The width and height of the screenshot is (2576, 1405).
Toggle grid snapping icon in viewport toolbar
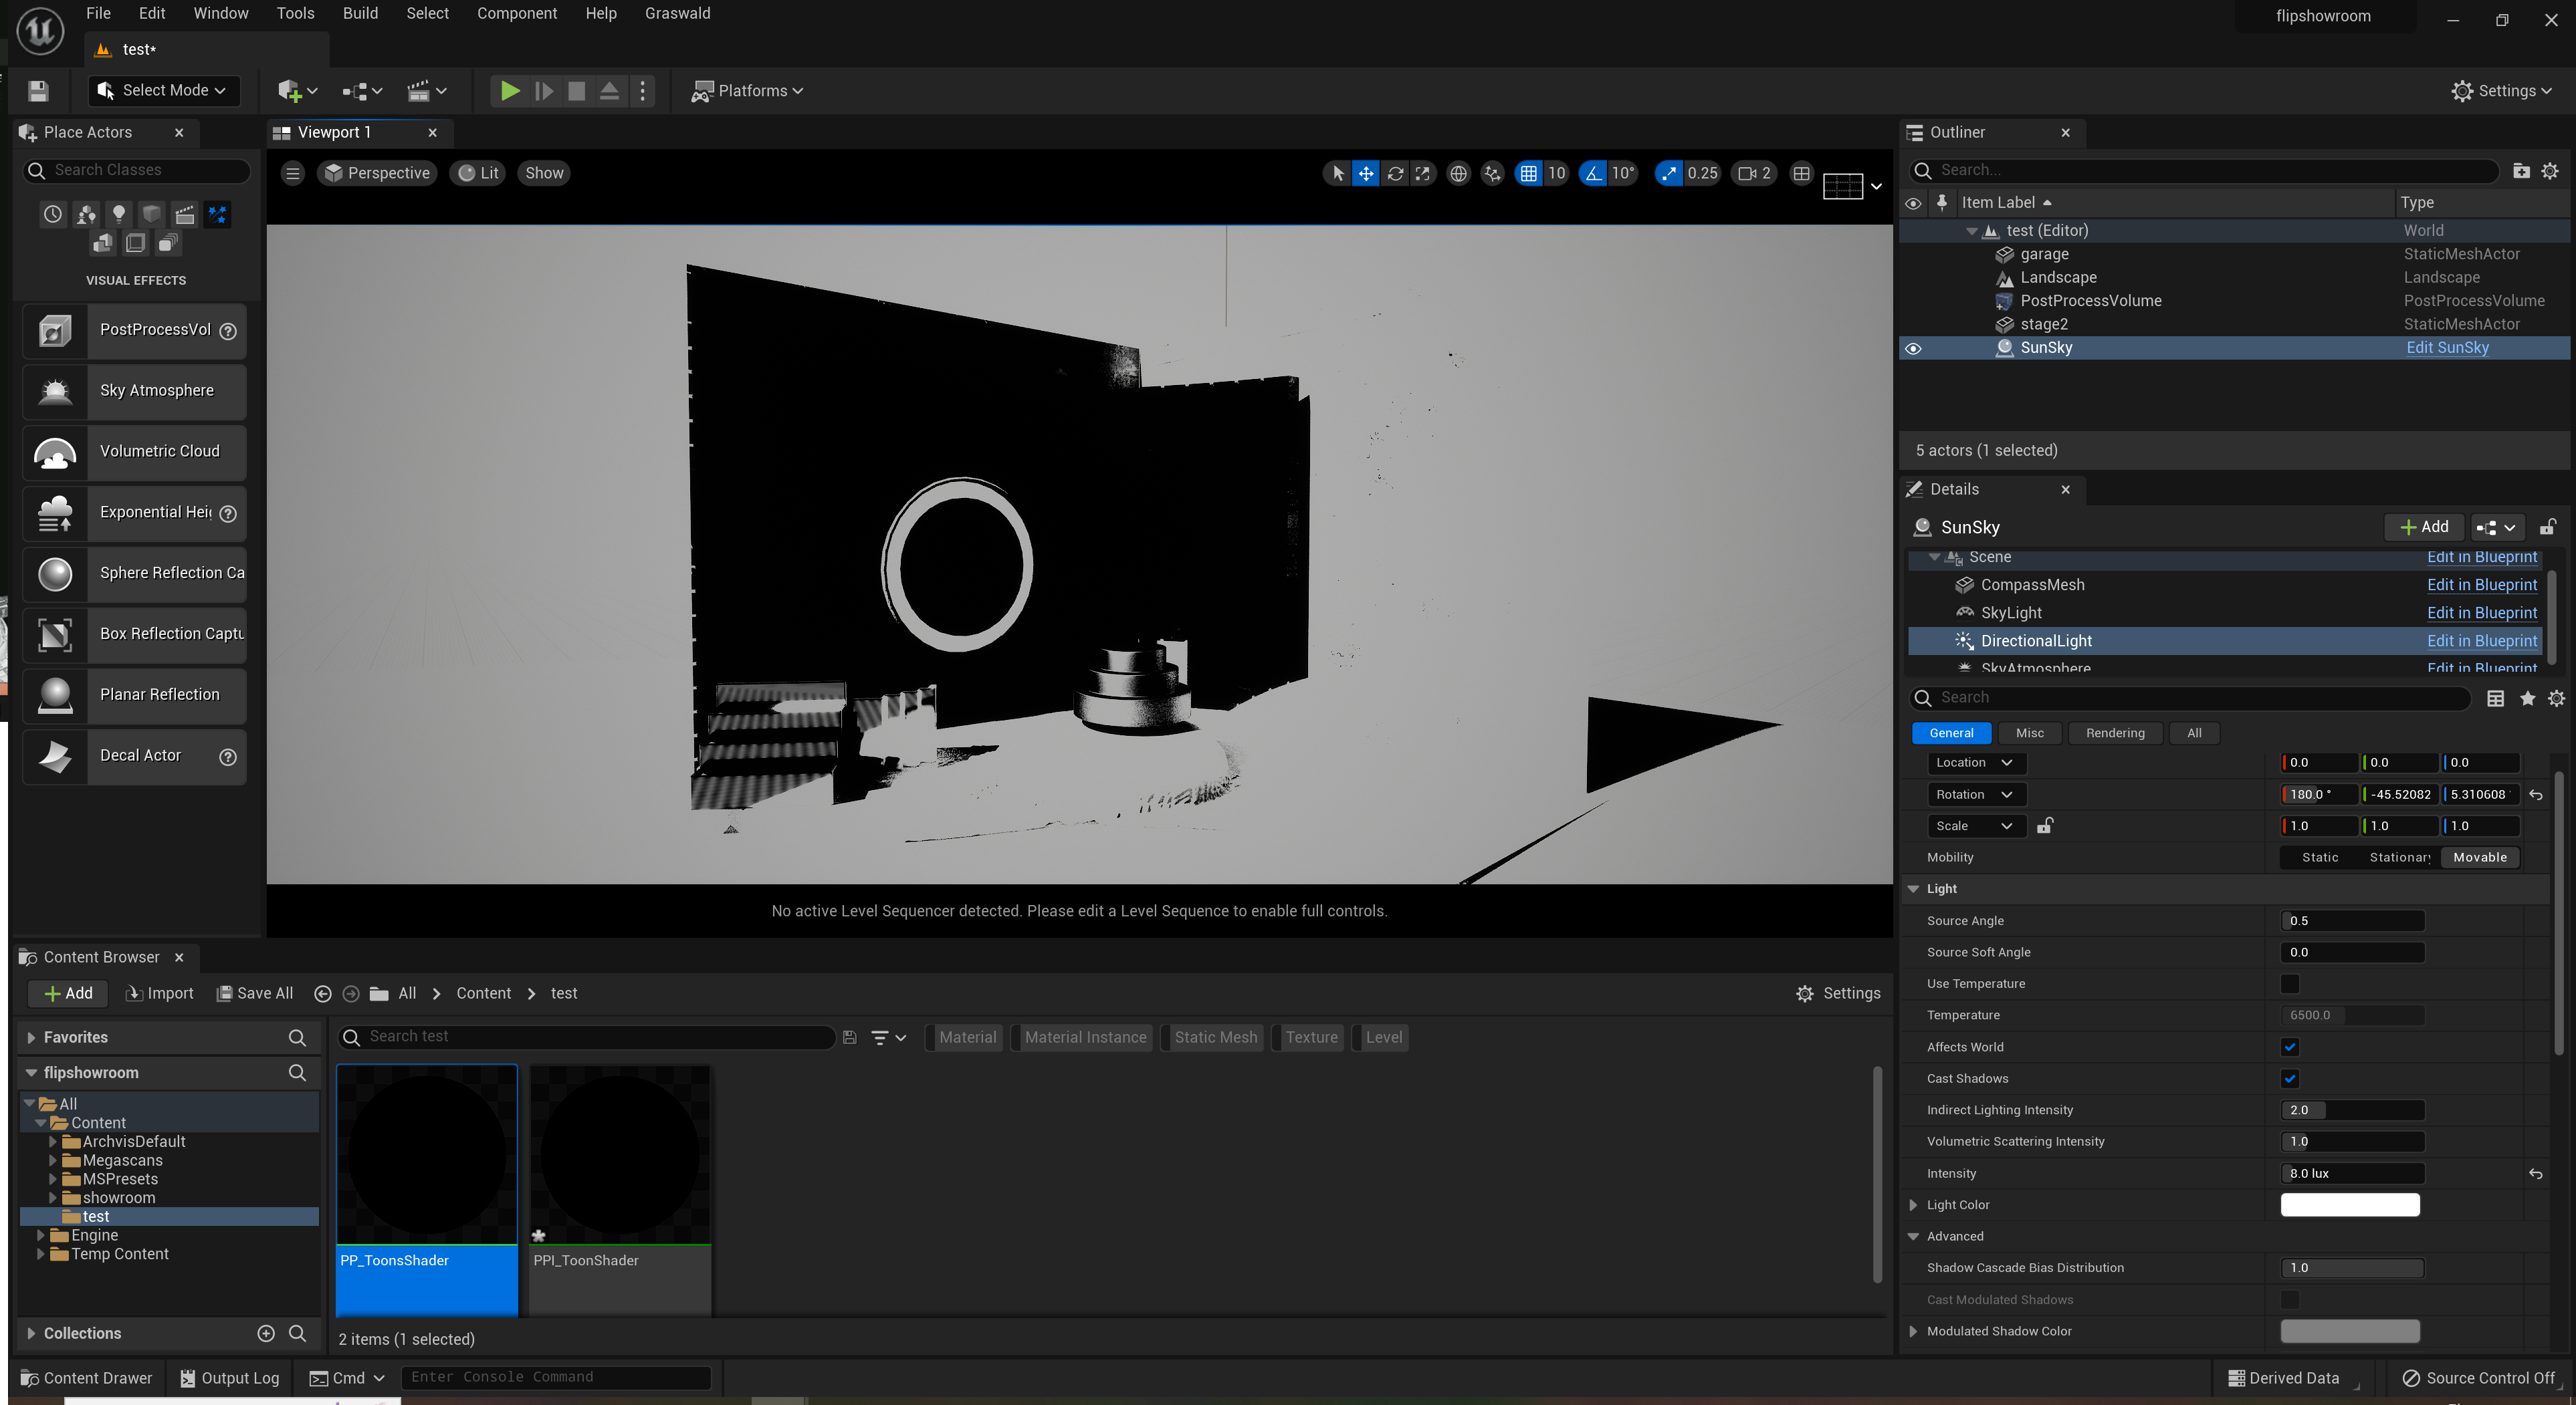[1528, 173]
